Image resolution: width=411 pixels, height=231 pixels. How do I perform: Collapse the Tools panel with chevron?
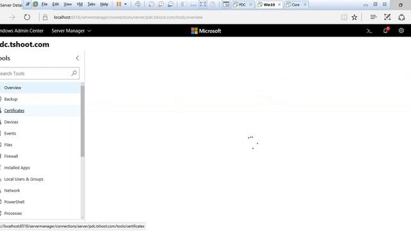pos(77,58)
